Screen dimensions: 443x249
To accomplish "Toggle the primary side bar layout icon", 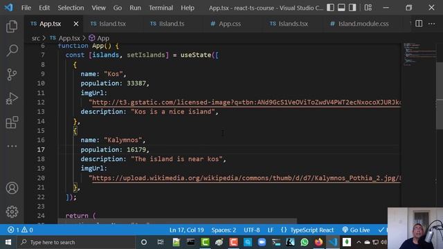I will click(330, 8).
